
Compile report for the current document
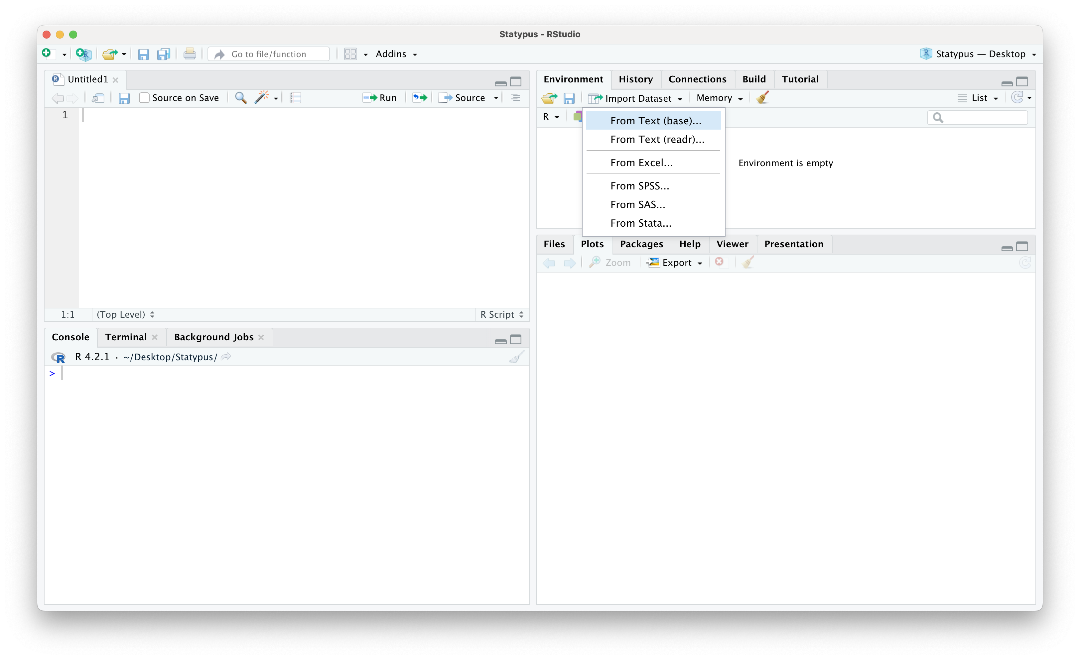click(x=295, y=98)
